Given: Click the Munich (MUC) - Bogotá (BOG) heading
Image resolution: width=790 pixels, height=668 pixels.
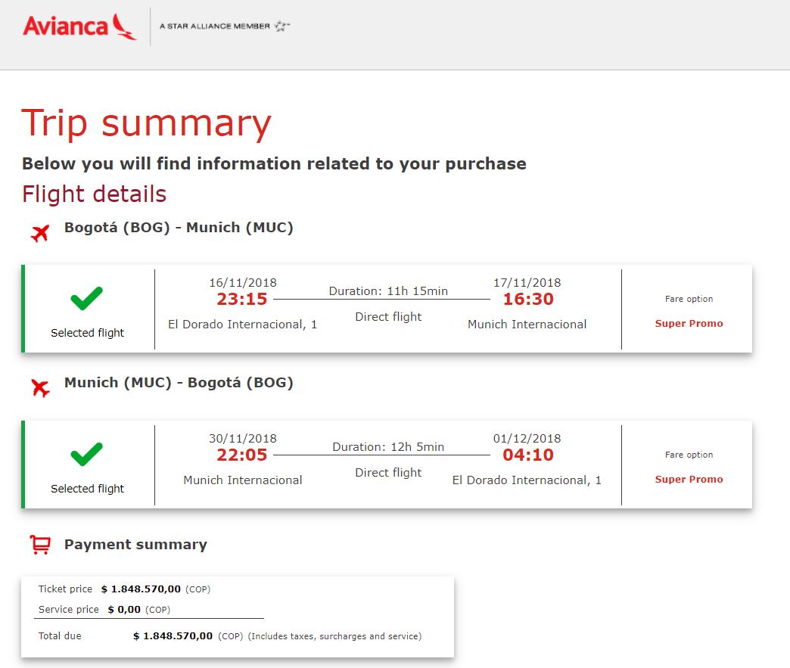Looking at the screenshot, I should (x=179, y=384).
